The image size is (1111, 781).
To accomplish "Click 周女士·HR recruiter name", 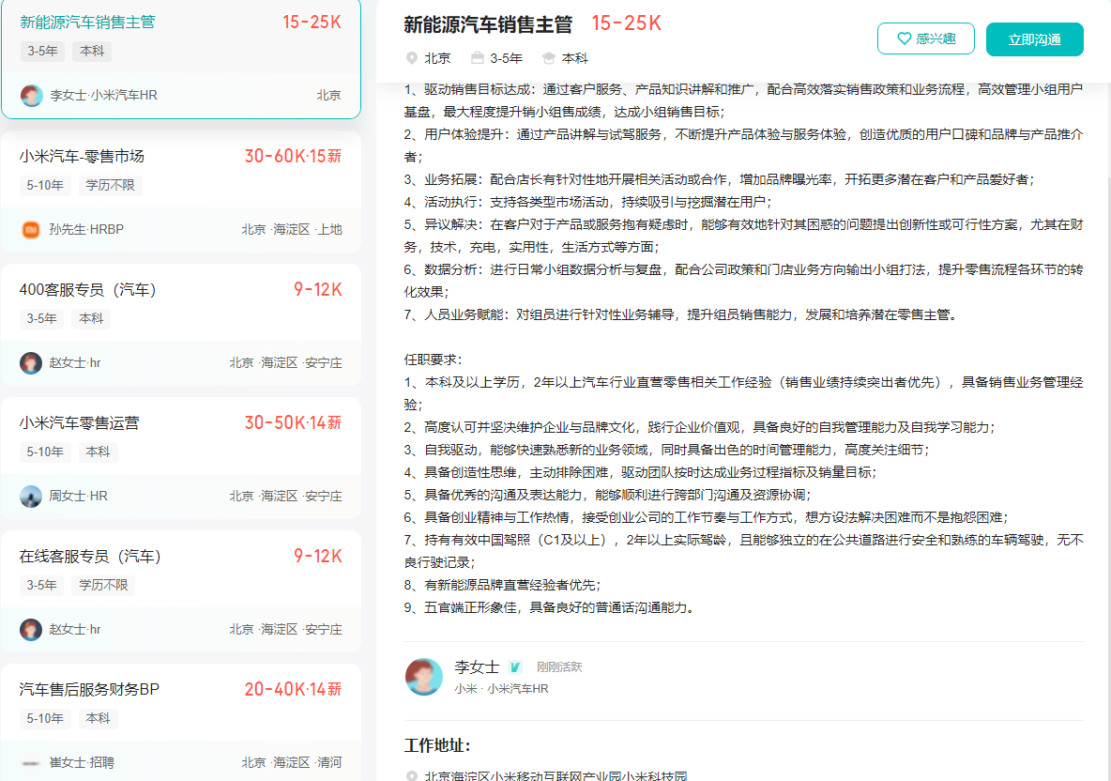I will point(79,496).
